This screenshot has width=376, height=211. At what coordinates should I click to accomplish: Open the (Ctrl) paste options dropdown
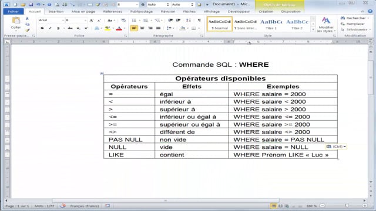click(336, 147)
